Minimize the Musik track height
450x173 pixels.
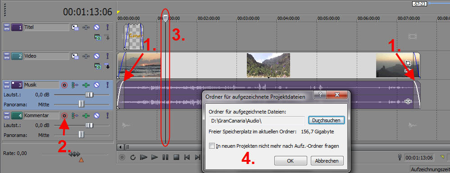pyautogui.click(x=7, y=85)
